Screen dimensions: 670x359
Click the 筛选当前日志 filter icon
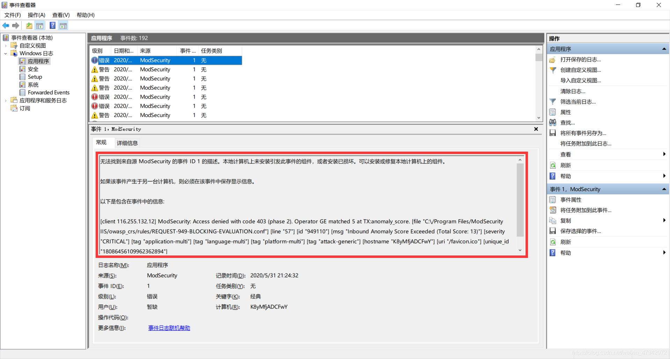[553, 102]
